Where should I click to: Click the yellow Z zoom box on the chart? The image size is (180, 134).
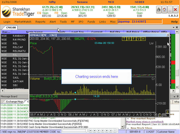pos(167,112)
